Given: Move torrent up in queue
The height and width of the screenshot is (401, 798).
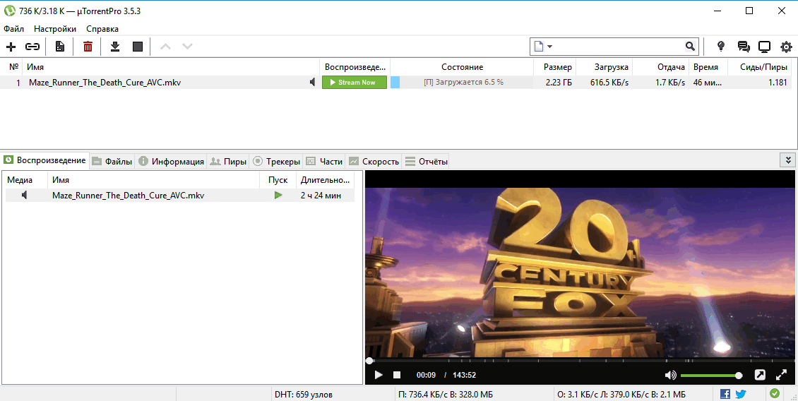Looking at the screenshot, I should point(165,47).
